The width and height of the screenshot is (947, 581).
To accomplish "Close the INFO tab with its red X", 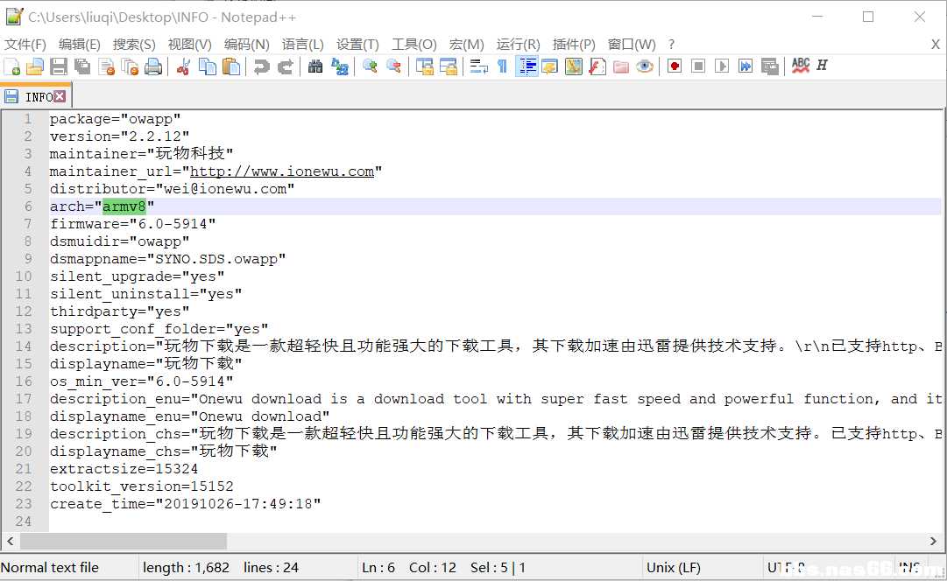I will pyautogui.click(x=60, y=96).
